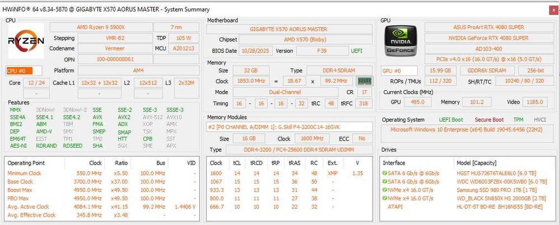
Task: Open the GPU #0 selector dropdown
Action: point(399,71)
